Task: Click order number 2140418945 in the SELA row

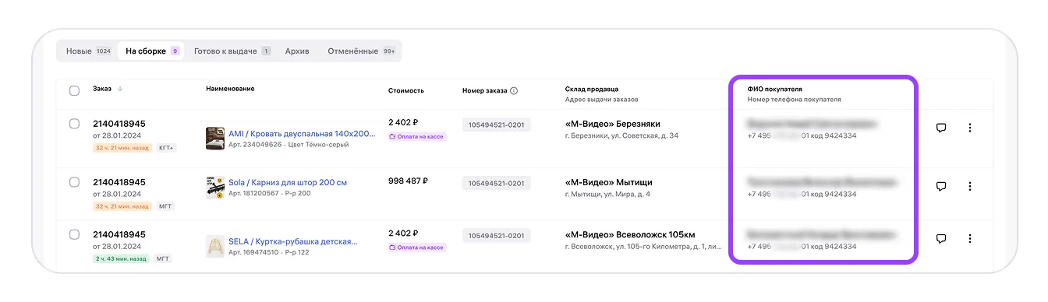Action: click(119, 234)
